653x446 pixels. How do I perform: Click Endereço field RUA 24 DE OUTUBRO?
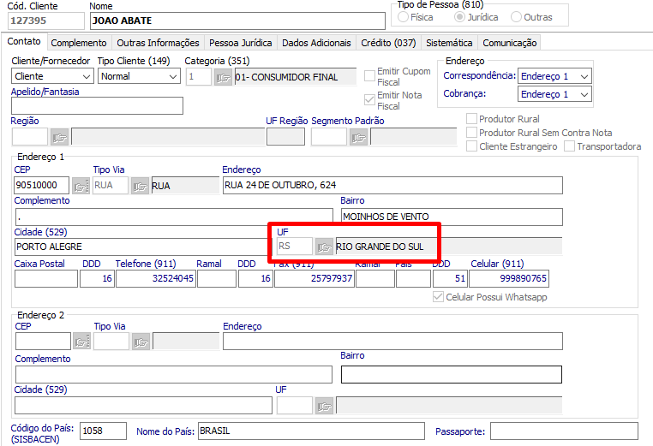coord(392,186)
